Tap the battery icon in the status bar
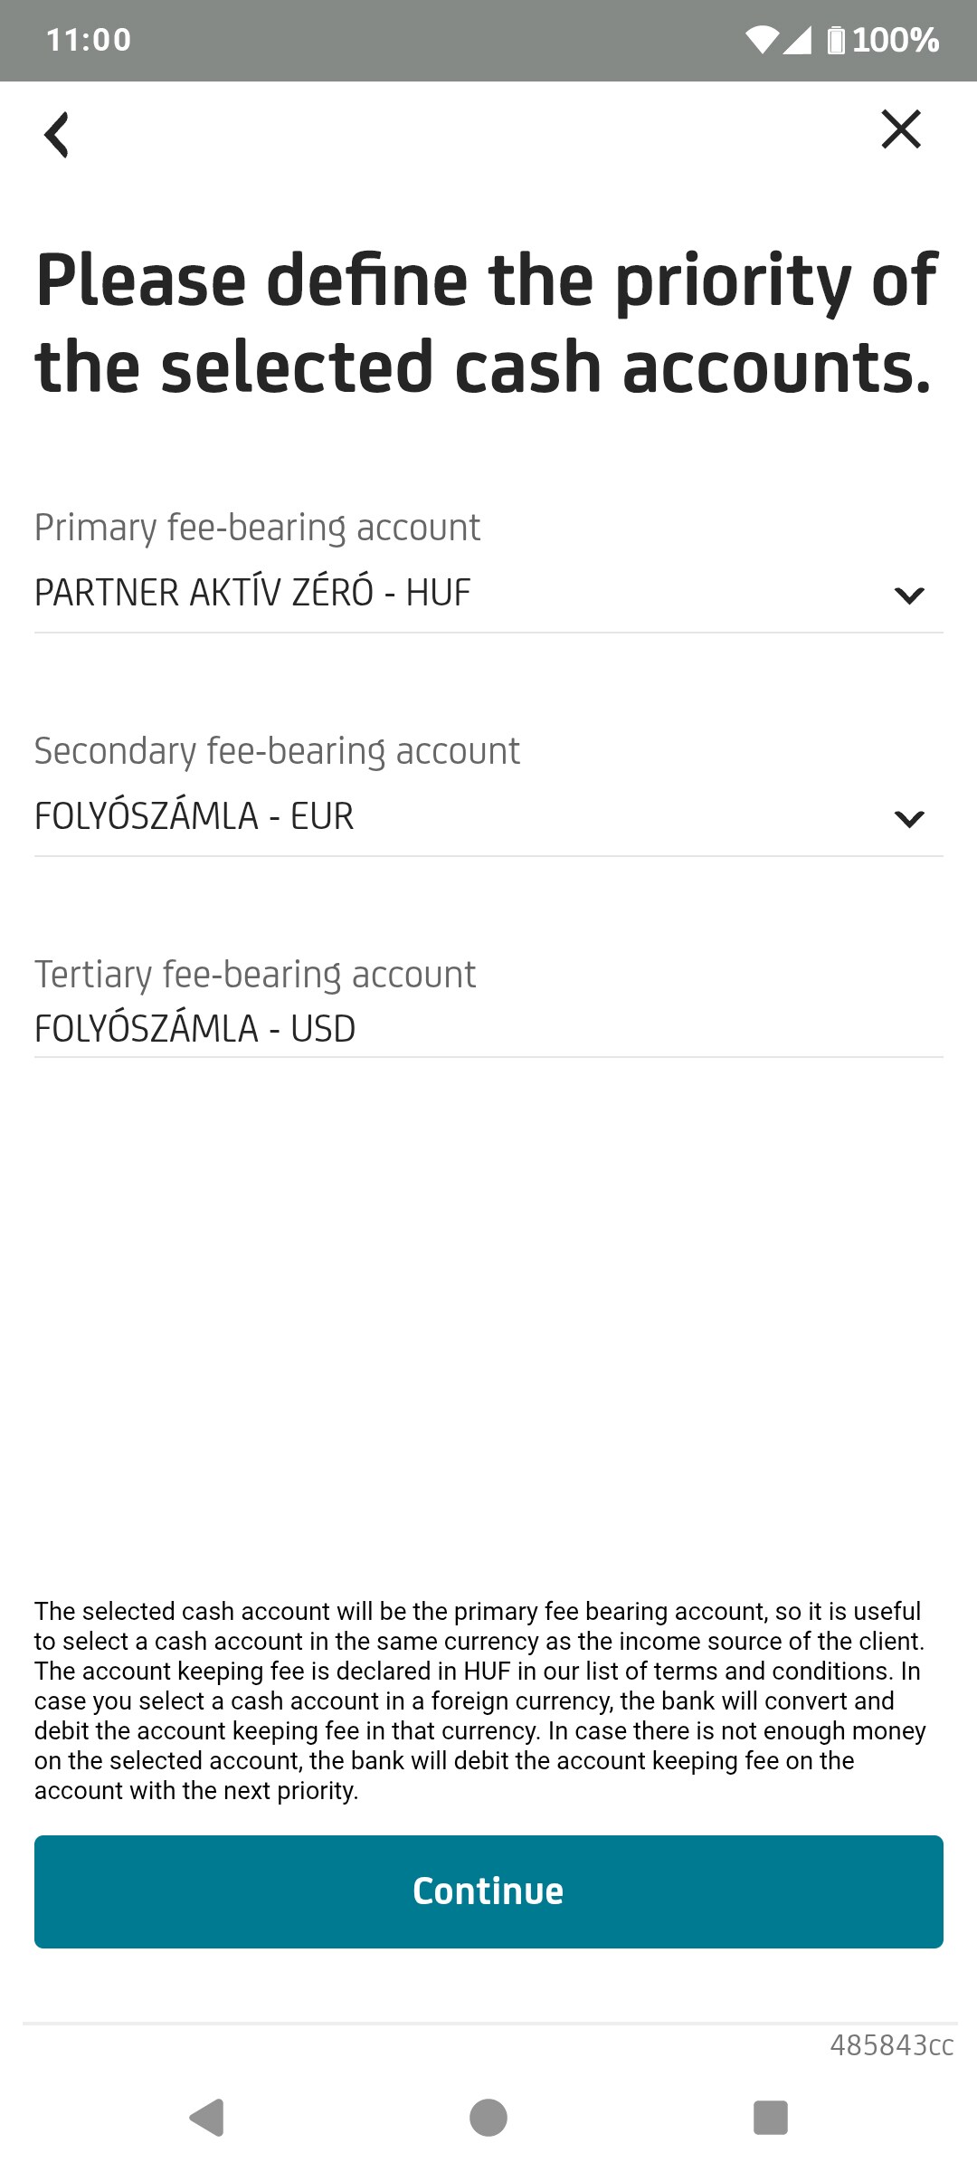 coord(837,40)
